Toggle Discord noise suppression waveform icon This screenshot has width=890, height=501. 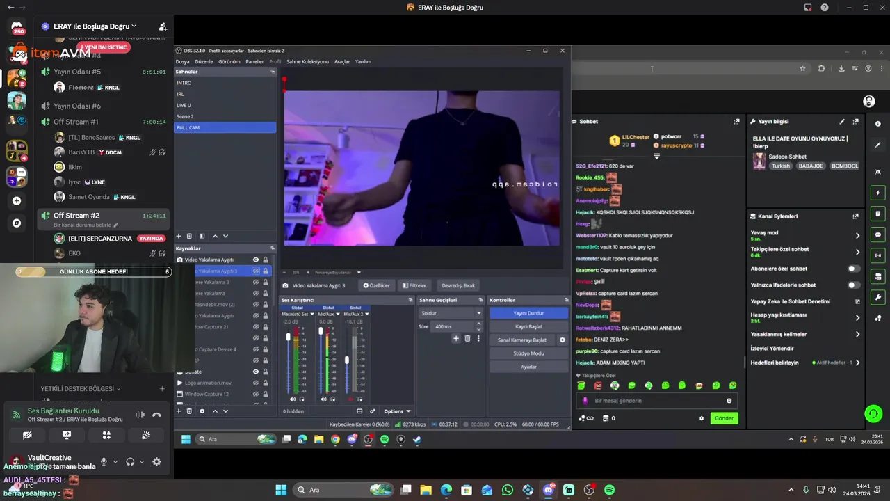click(x=140, y=415)
